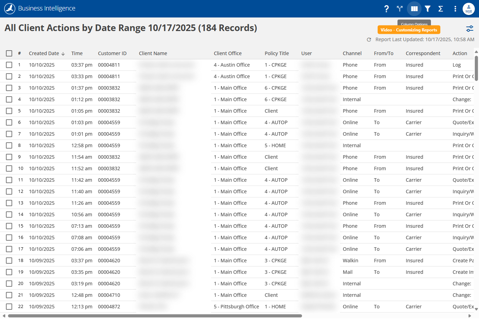This screenshot has height=323, width=479.
Task: Sort by the Time column header
Action: click(x=77, y=53)
